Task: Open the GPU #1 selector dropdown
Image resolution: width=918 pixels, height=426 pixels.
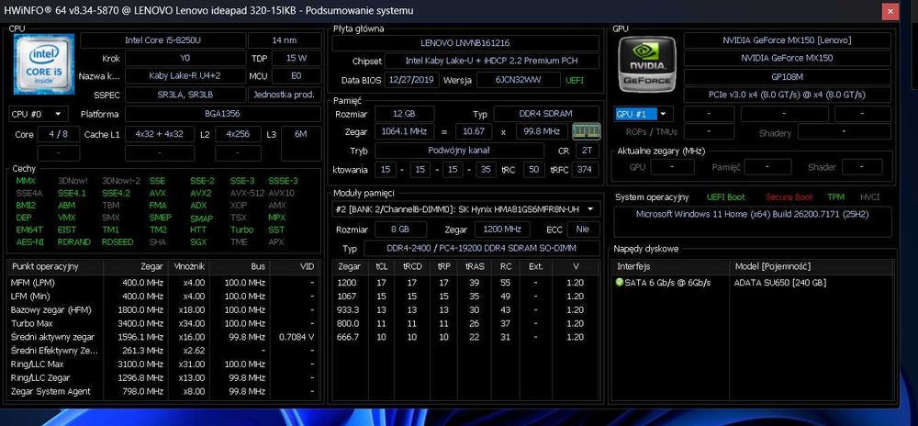Action: pos(643,114)
